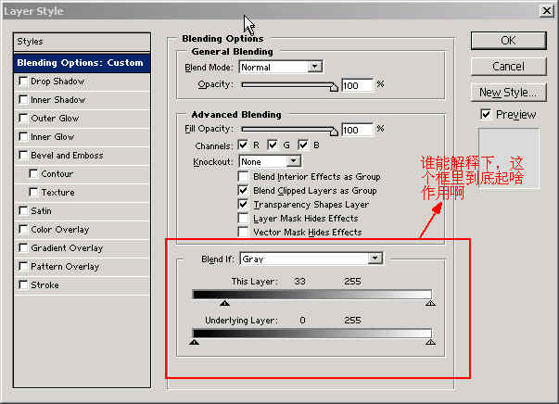
Task: Click This Layer black slider at 33
Action: 224,303
